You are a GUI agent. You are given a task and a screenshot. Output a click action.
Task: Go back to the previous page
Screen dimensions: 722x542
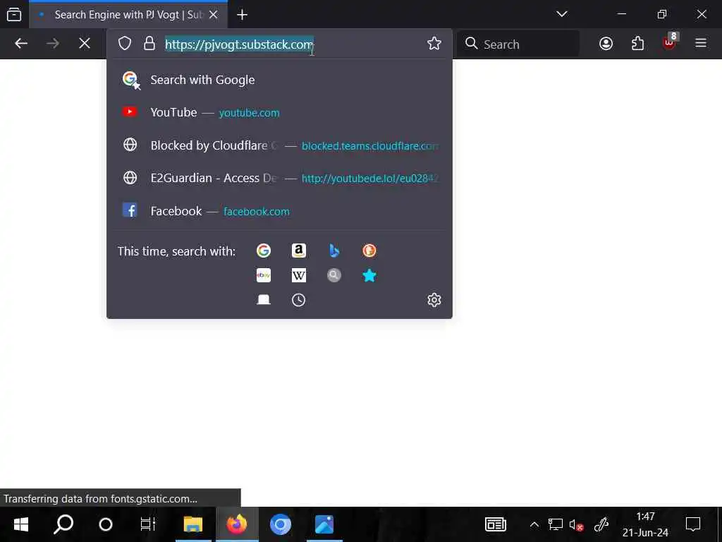click(x=21, y=44)
